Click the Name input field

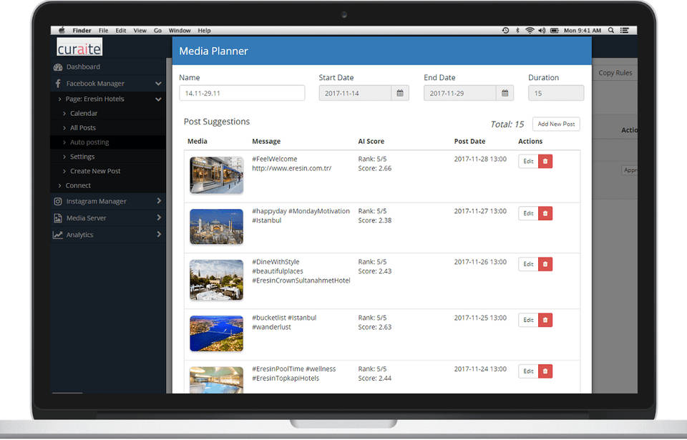242,93
